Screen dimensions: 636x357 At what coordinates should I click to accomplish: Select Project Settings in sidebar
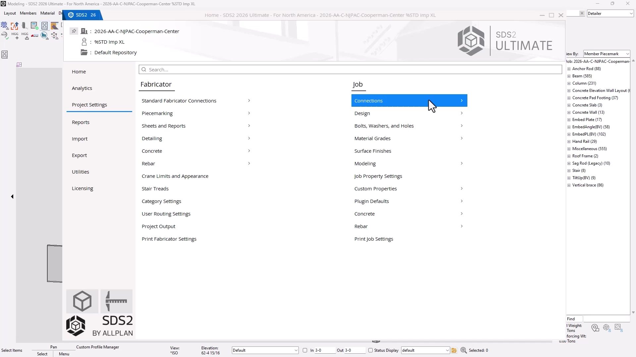89,104
